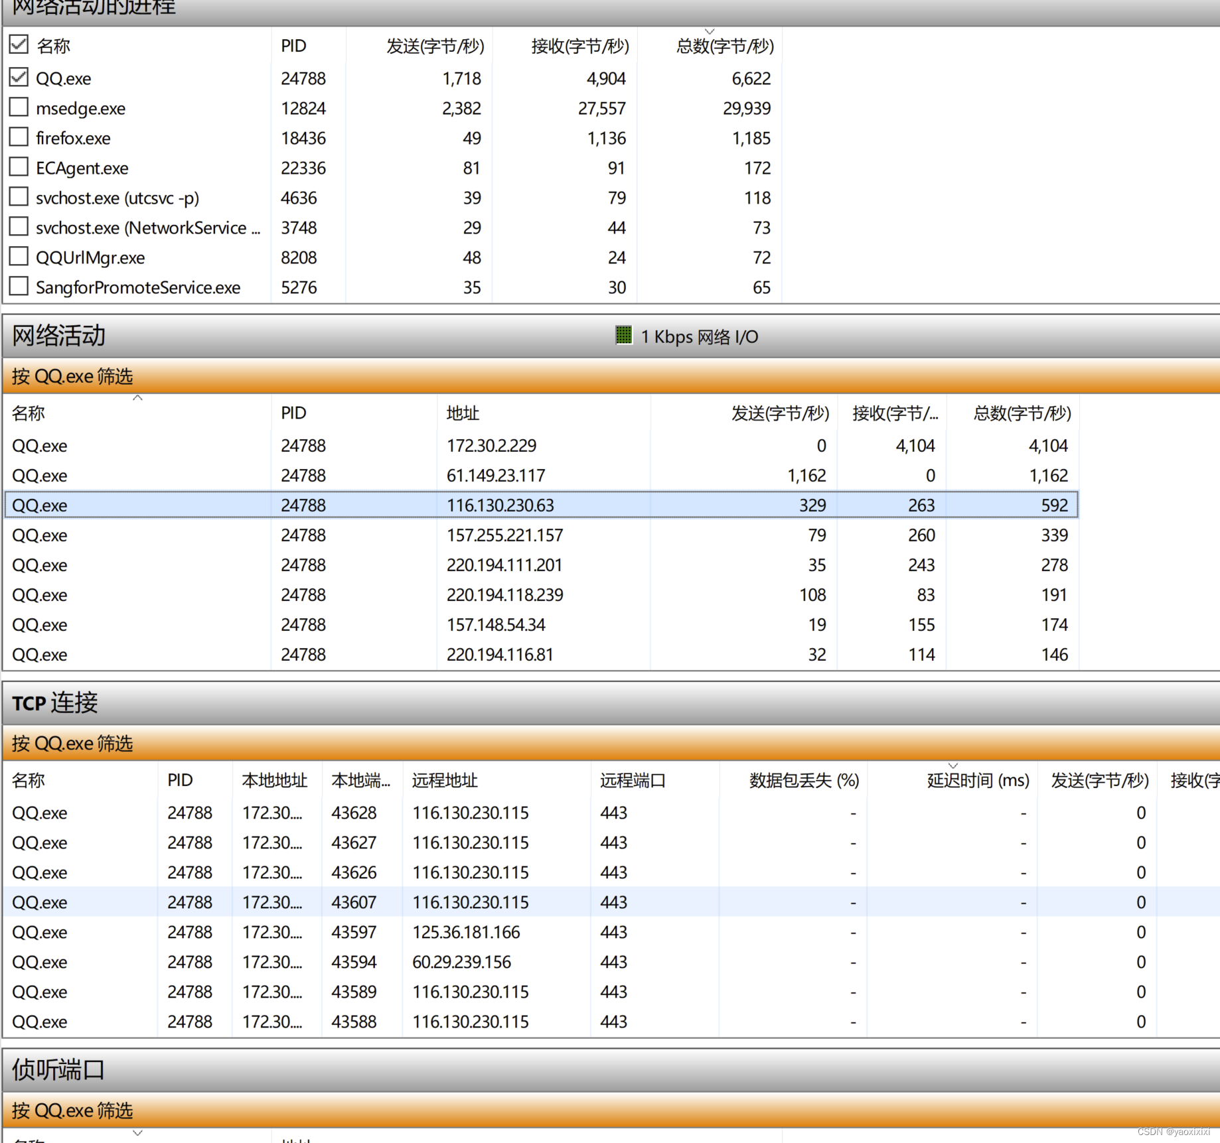Select the msedge.exe process row

tap(392, 108)
